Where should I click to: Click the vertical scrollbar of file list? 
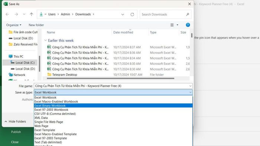[192, 35]
